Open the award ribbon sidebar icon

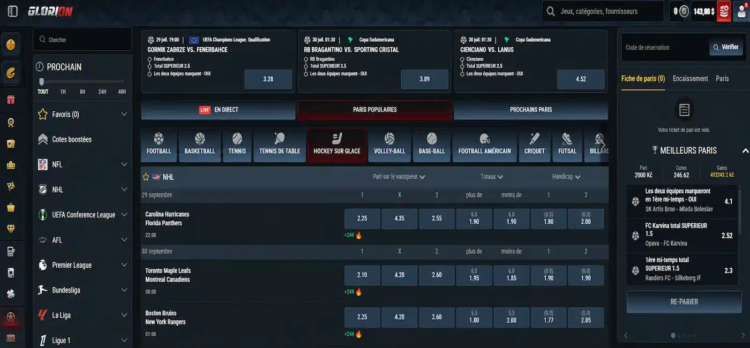pos(11,122)
